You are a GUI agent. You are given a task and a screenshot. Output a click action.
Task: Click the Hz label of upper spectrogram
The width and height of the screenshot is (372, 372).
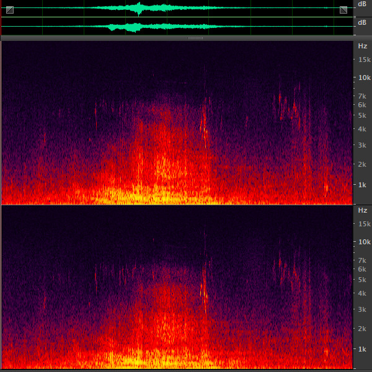[362, 46]
